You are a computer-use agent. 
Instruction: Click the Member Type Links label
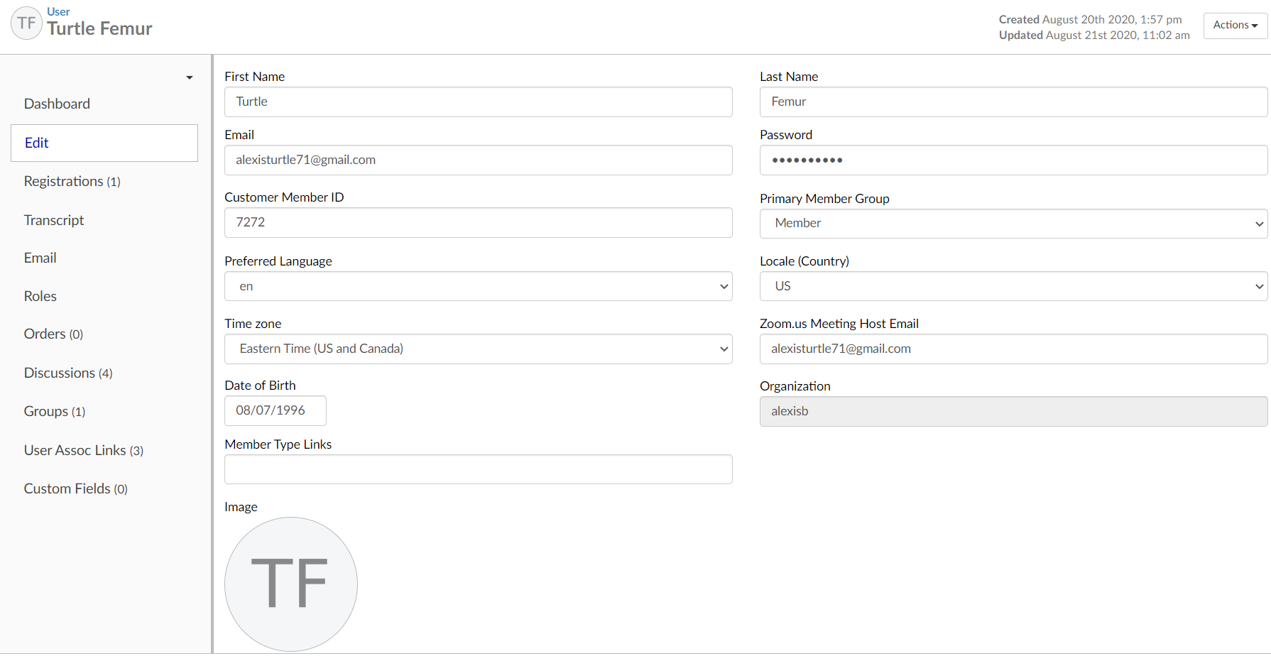tap(278, 444)
